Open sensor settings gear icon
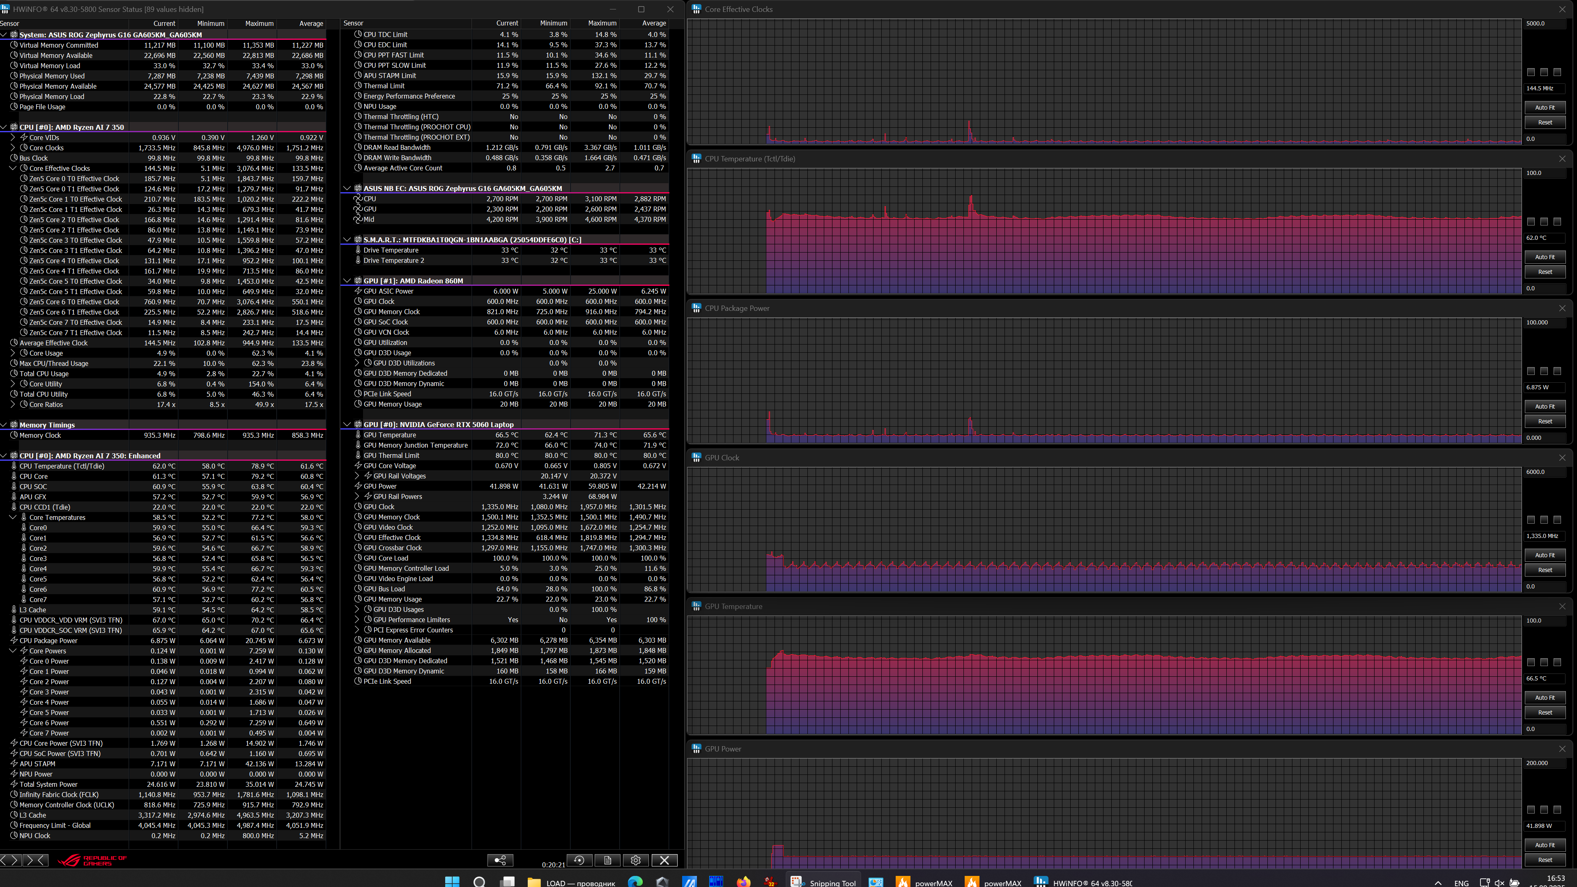The width and height of the screenshot is (1577, 887). (635, 860)
